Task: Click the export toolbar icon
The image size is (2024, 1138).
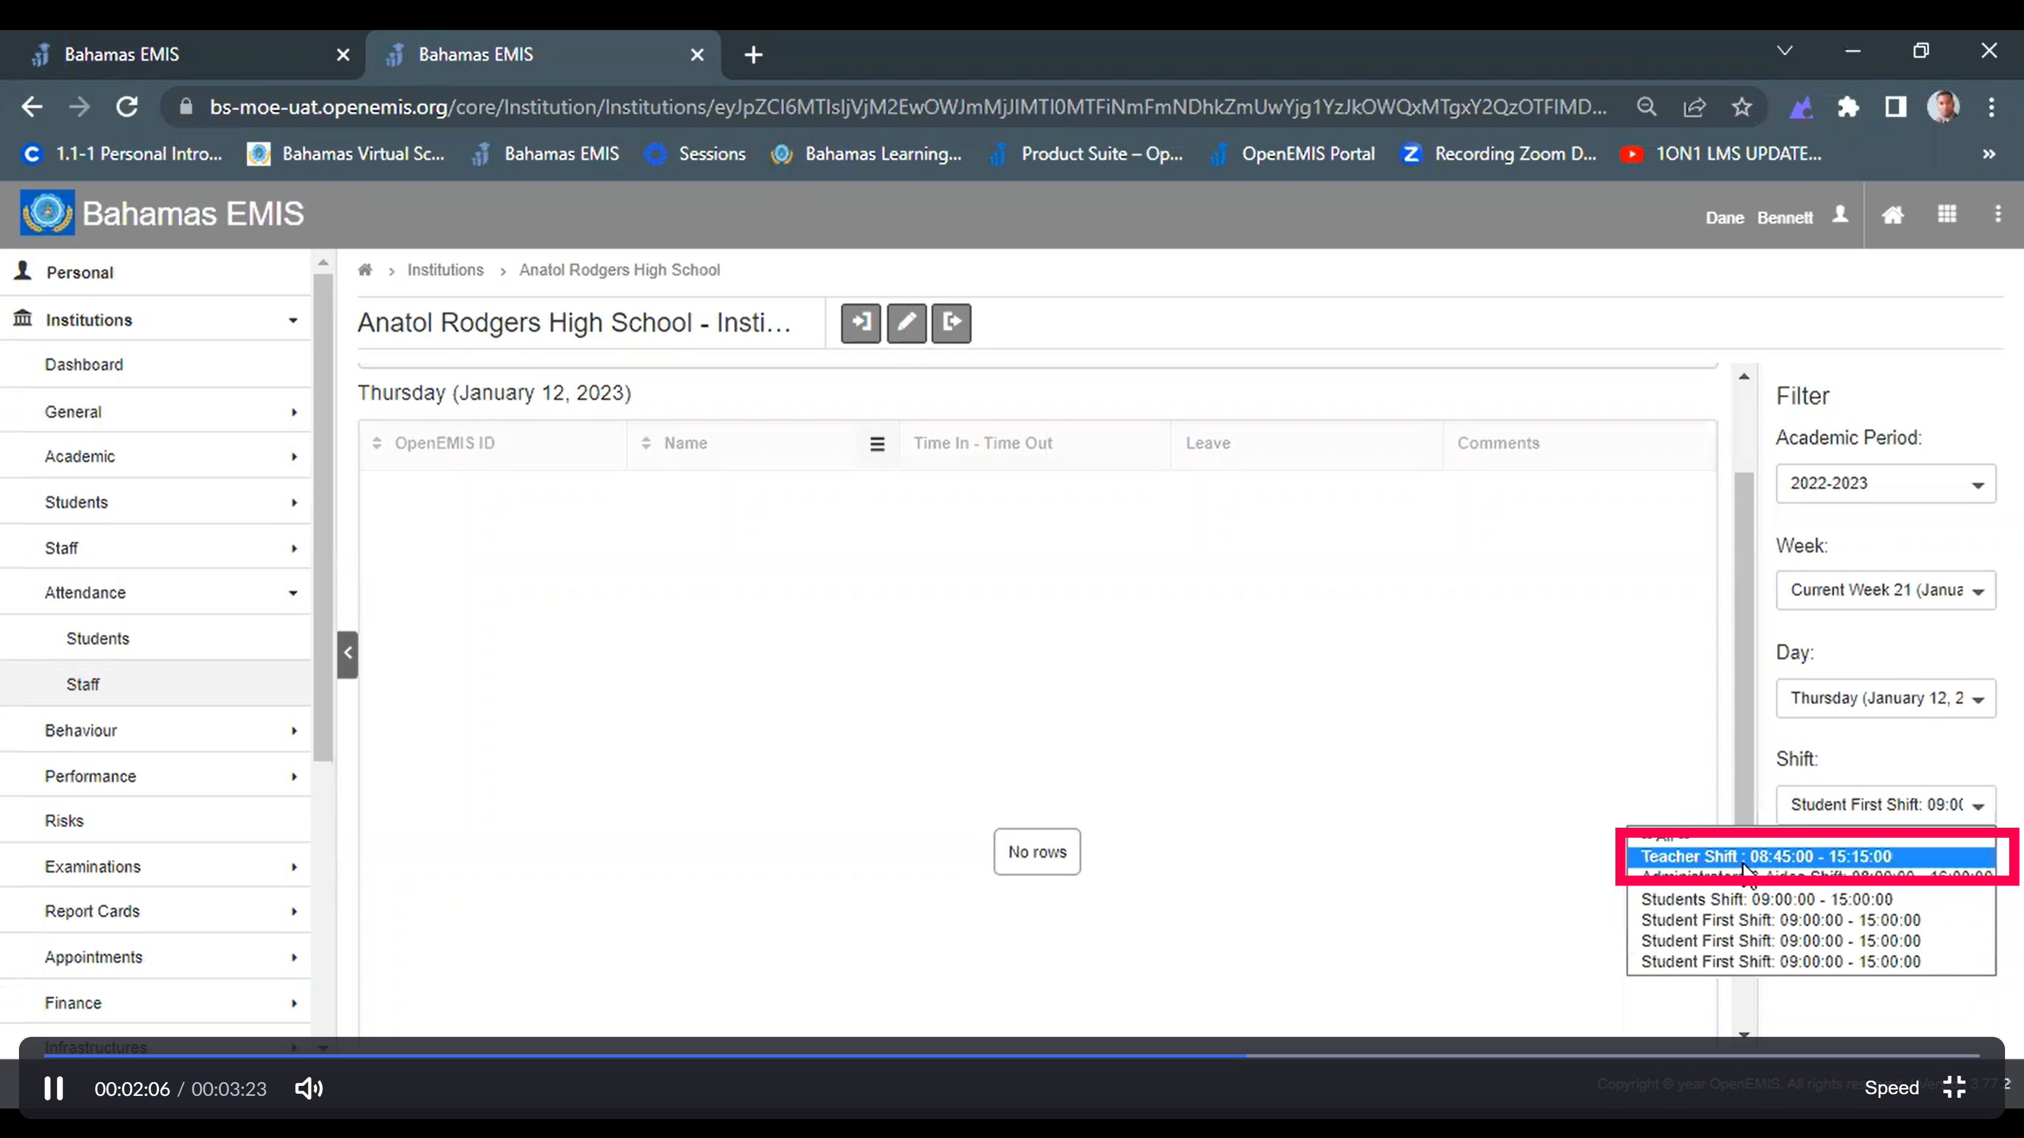Action: [x=951, y=323]
